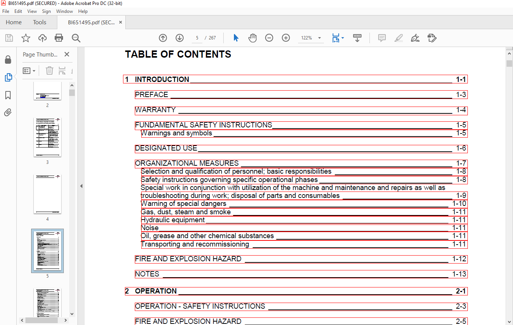This screenshot has width=513, height=325.
Task: Open the PREFACE contents entry
Action: click(x=301, y=94)
